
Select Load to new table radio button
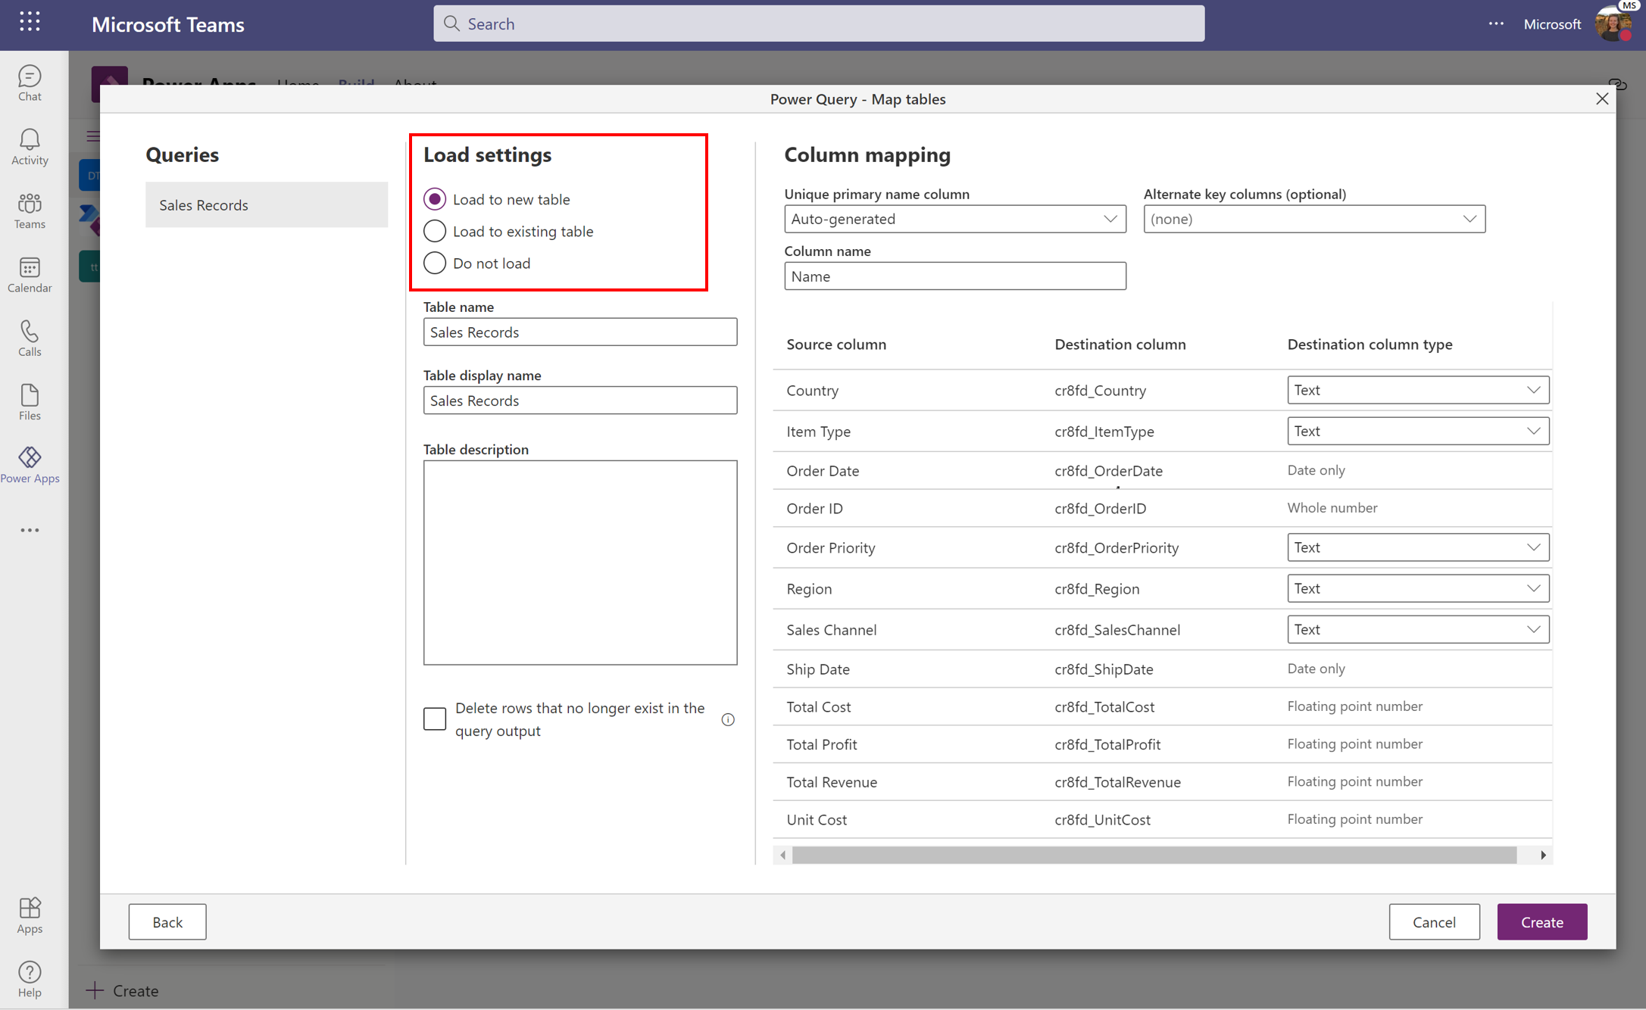coord(435,198)
